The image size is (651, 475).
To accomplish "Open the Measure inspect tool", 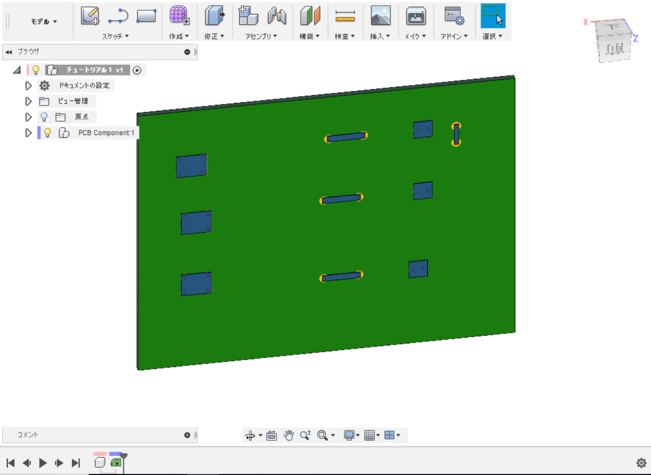I will coord(345,17).
